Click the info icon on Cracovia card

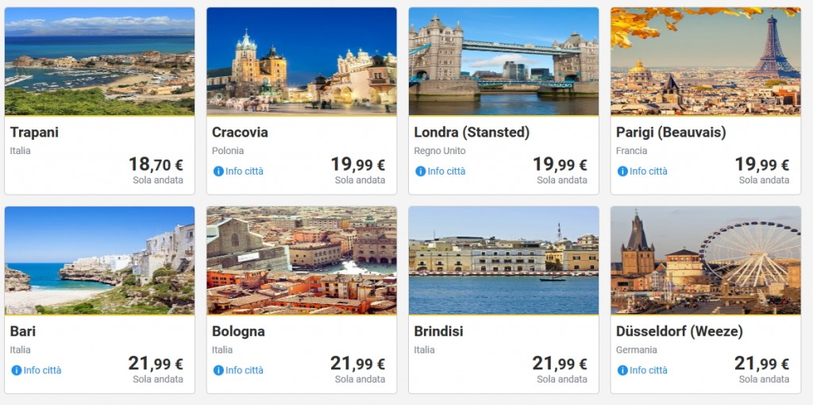tap(218, 172)
